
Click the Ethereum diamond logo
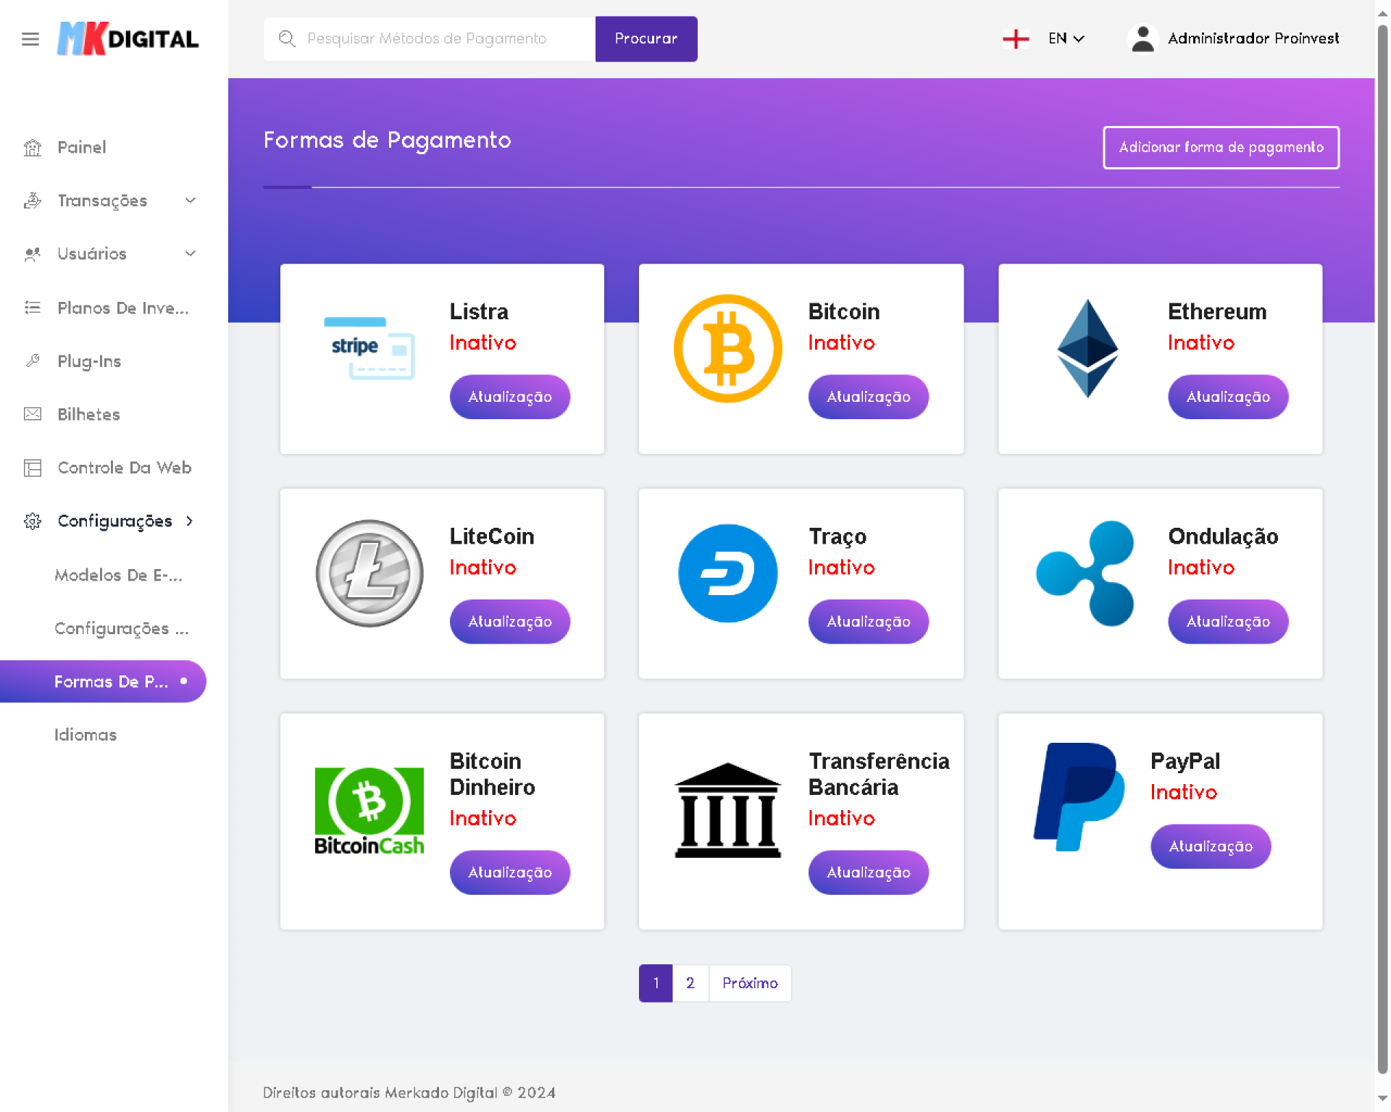(1087, 348)
